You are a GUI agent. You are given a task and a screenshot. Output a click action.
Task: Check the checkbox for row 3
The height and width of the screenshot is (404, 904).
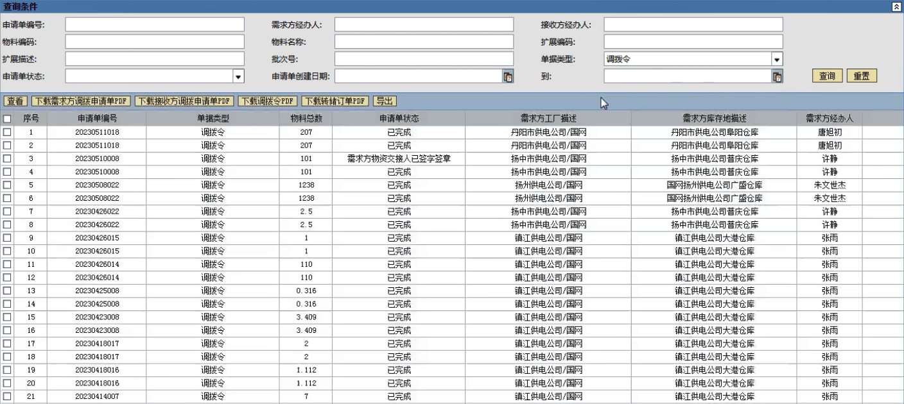pos(7,158)
